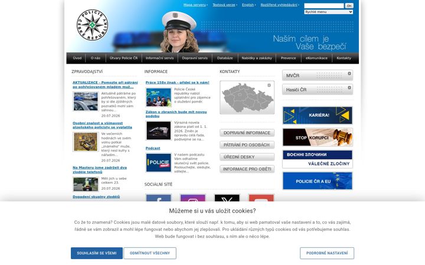Open Dopravní servis menu
The height and width of the screenshot is (265, 425).
point(195,58)
